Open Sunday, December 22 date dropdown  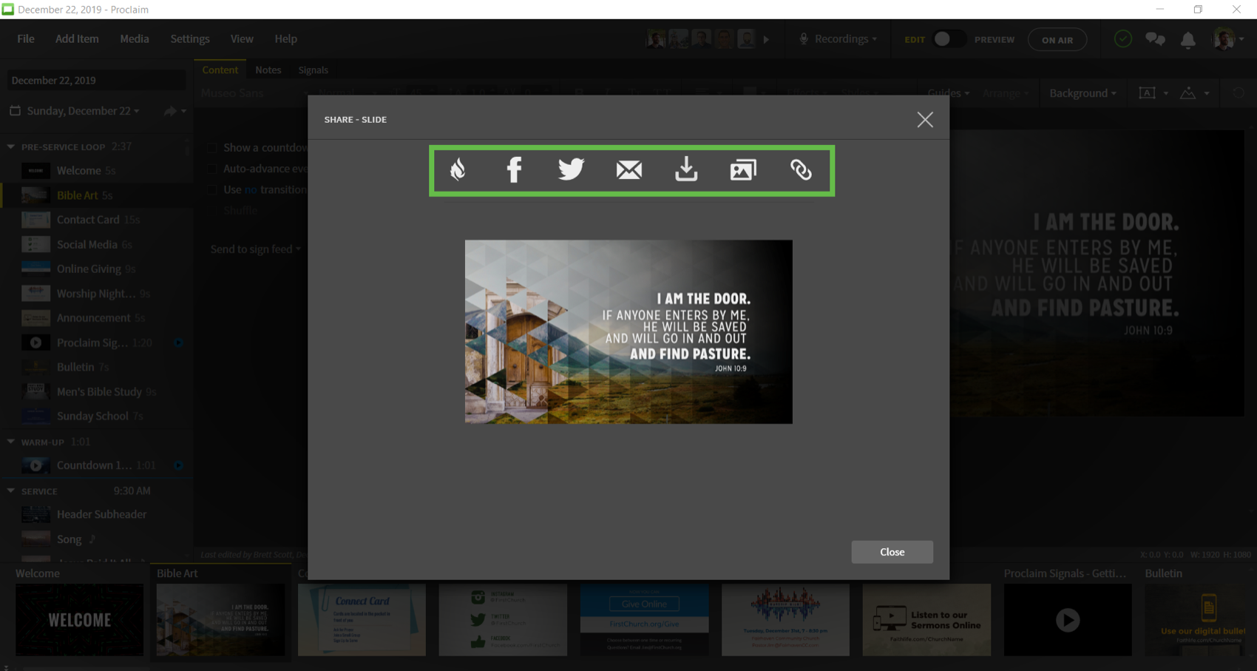pos(75,111)
